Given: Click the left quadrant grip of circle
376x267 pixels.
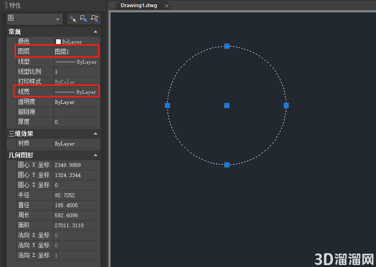Looking at the screenshot, I should (168, 106).
